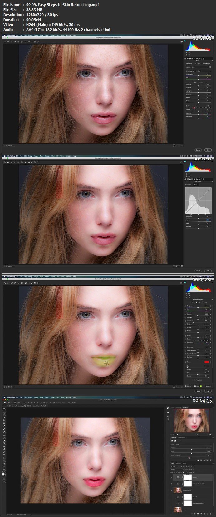
Task: Open White Balance dropdown in the 00:01:08 frame
Action: [x=203, y=71]
